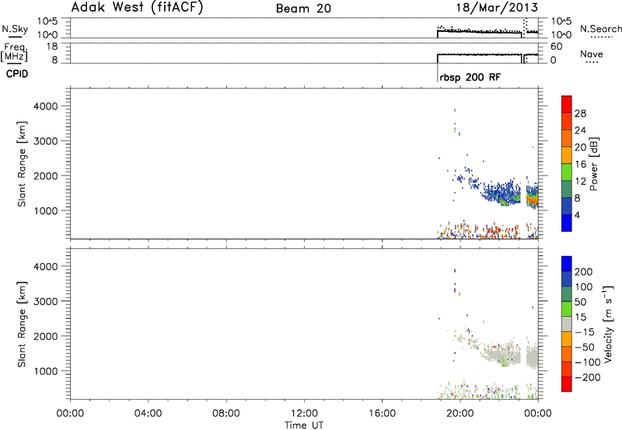Click the 'Freq. [MHz]' legend label
The image size is (622, 430).
click(15, 52)
